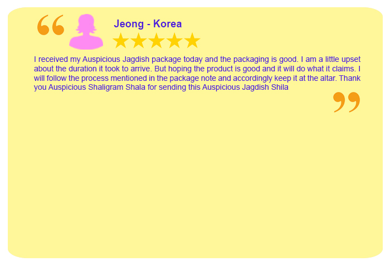Screen dimensions: 390x266
Task: Click the fourth gold rating star
Action: [174, 41]
